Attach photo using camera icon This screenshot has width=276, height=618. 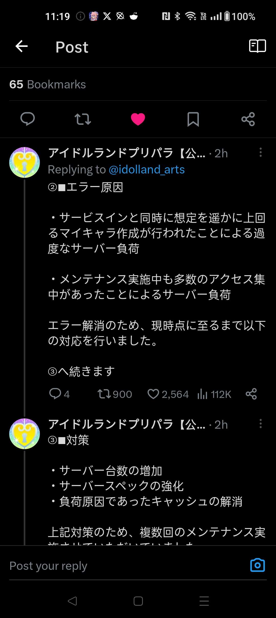(x=257, y=565)
